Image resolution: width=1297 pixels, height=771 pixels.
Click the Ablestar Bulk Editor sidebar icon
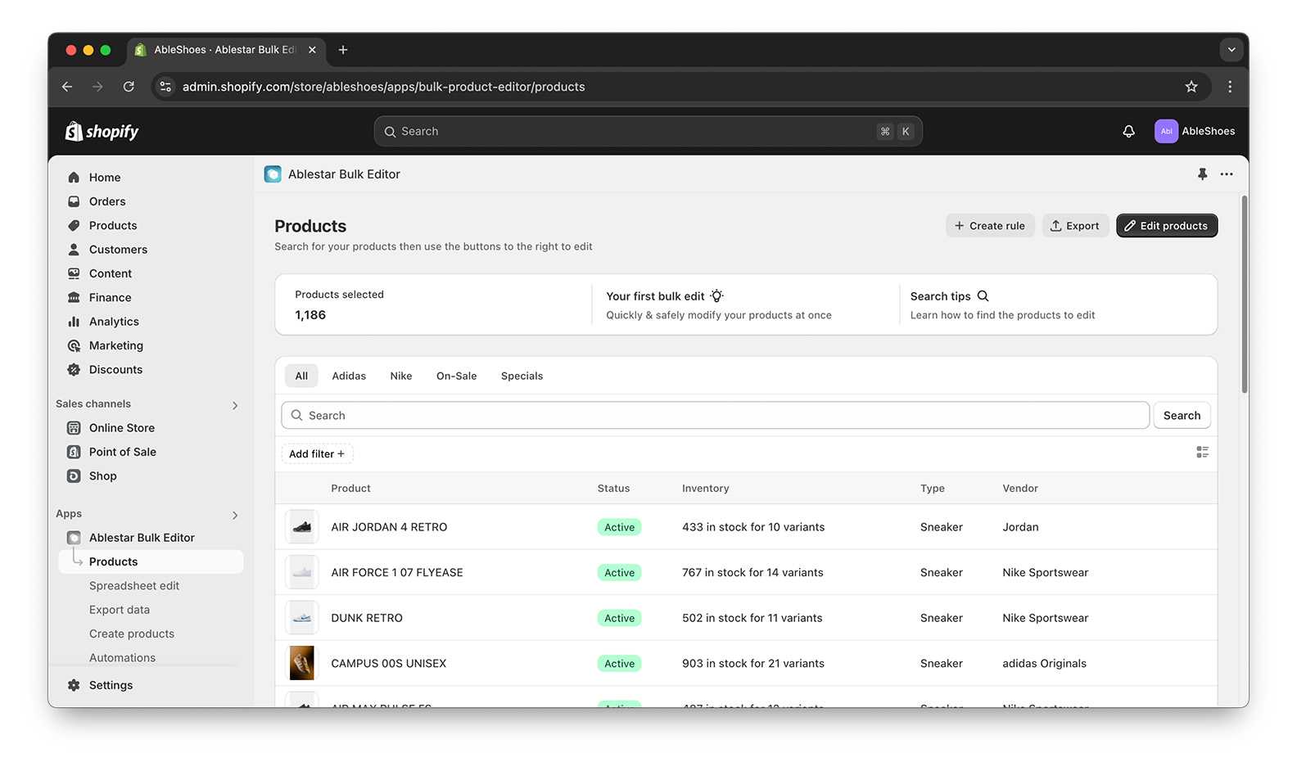[74, 538]
